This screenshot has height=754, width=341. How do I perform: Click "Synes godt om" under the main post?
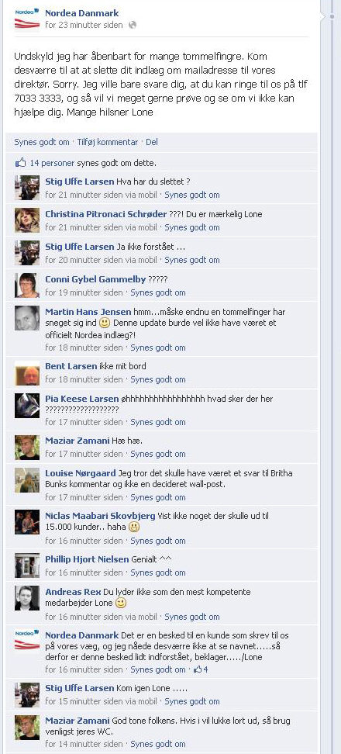pos(42,142)
